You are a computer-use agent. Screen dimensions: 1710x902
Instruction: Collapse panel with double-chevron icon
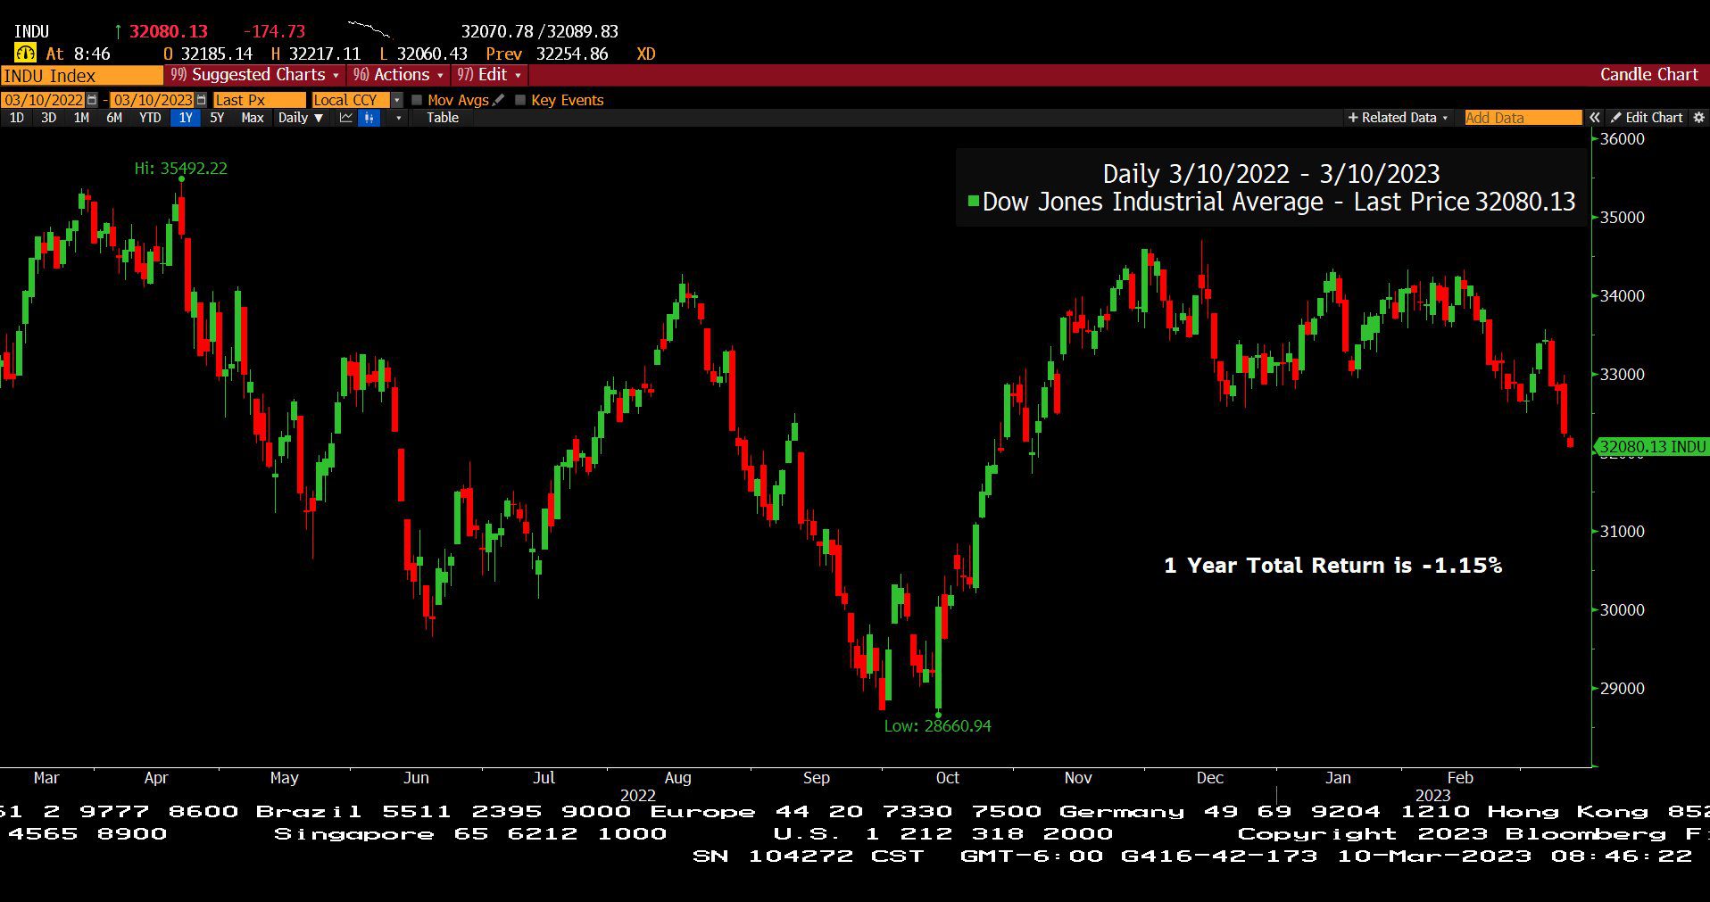coord(1595,118)
